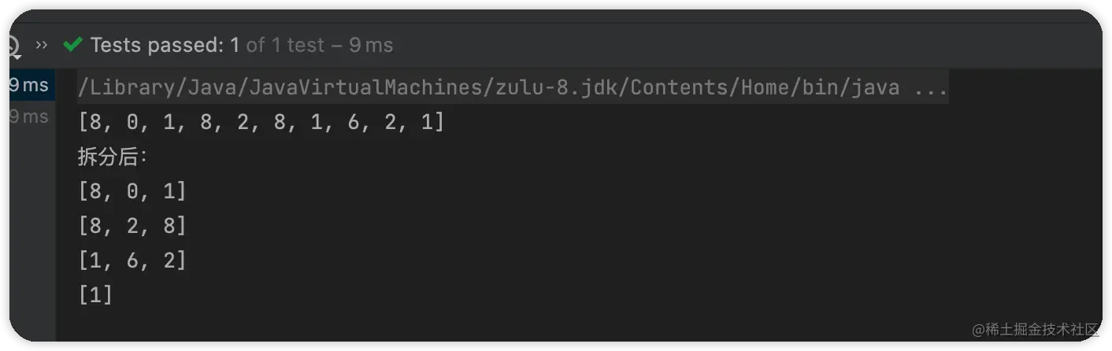Click the "[8, 2, 8]" output line

(x=132, y=226)
